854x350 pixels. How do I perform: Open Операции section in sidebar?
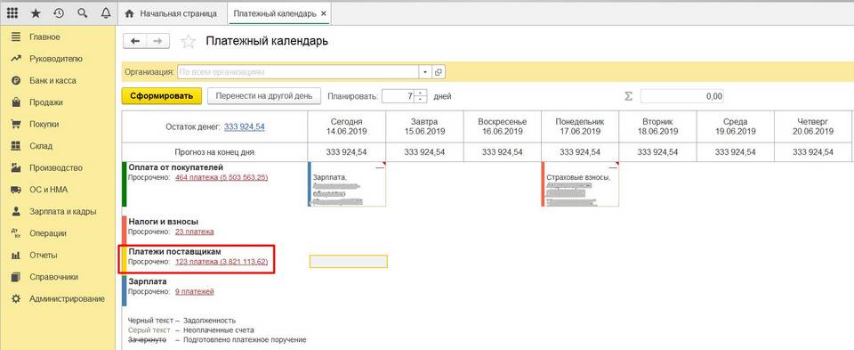click(48, 233)
